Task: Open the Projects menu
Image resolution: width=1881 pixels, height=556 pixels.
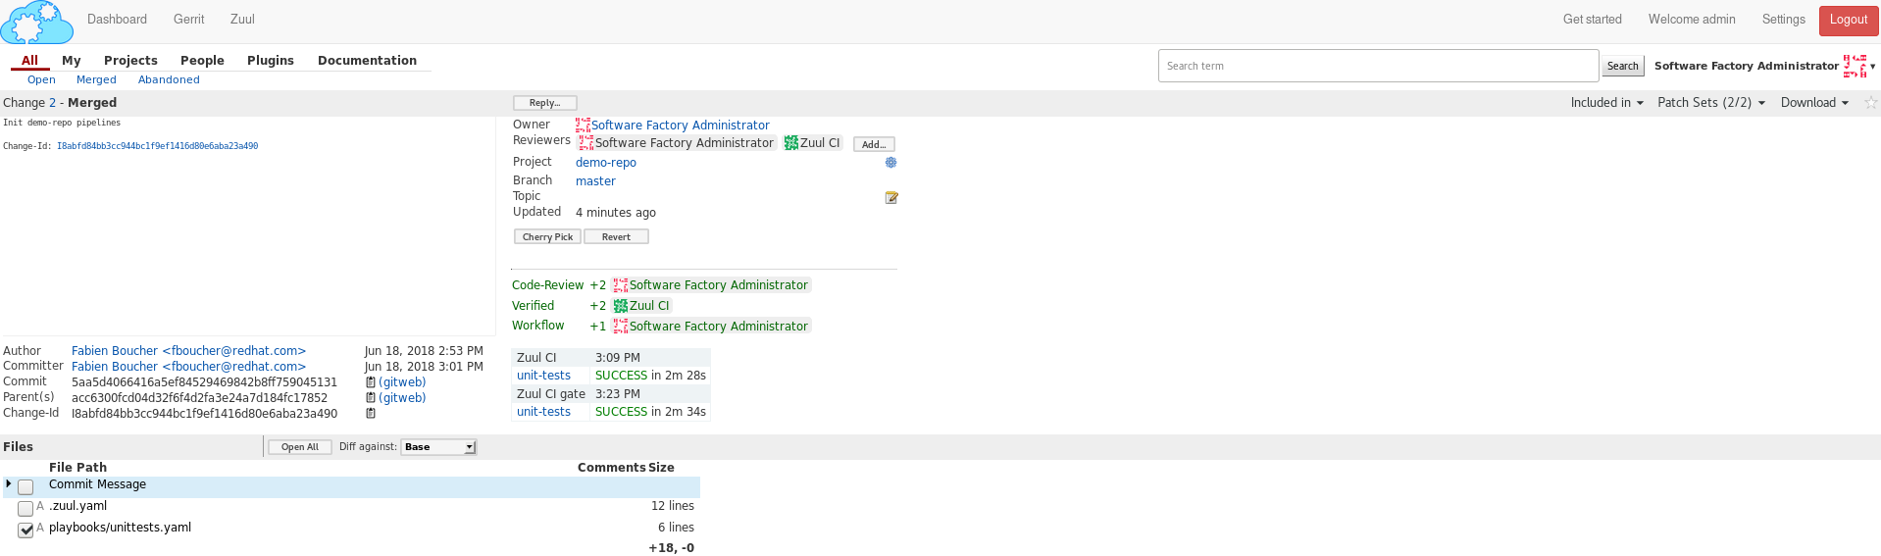Action: click(130, 61)
